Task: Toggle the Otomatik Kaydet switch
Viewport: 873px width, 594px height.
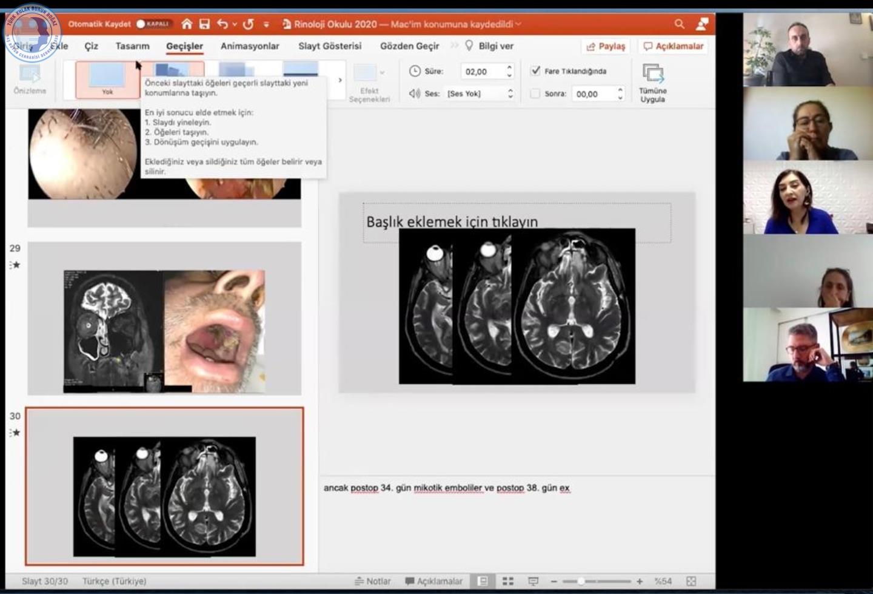Action: pos(153,24)
